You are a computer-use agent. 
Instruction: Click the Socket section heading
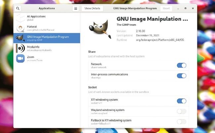click(x=92, y=87)
